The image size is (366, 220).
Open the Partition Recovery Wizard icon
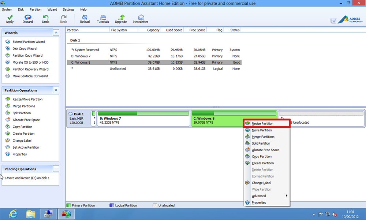pos(8,69)
